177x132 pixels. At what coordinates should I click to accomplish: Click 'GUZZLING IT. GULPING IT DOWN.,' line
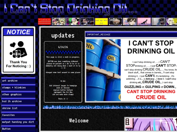[x=150, y=87]
